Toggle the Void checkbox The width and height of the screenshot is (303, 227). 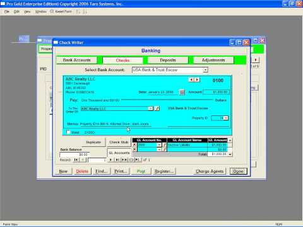tap(68, 132)
